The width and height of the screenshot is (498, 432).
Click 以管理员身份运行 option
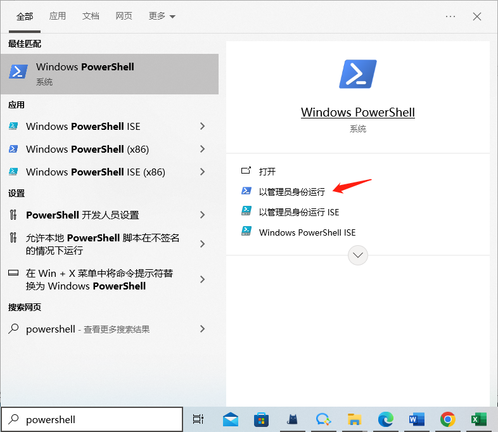(x=292, y=192)
